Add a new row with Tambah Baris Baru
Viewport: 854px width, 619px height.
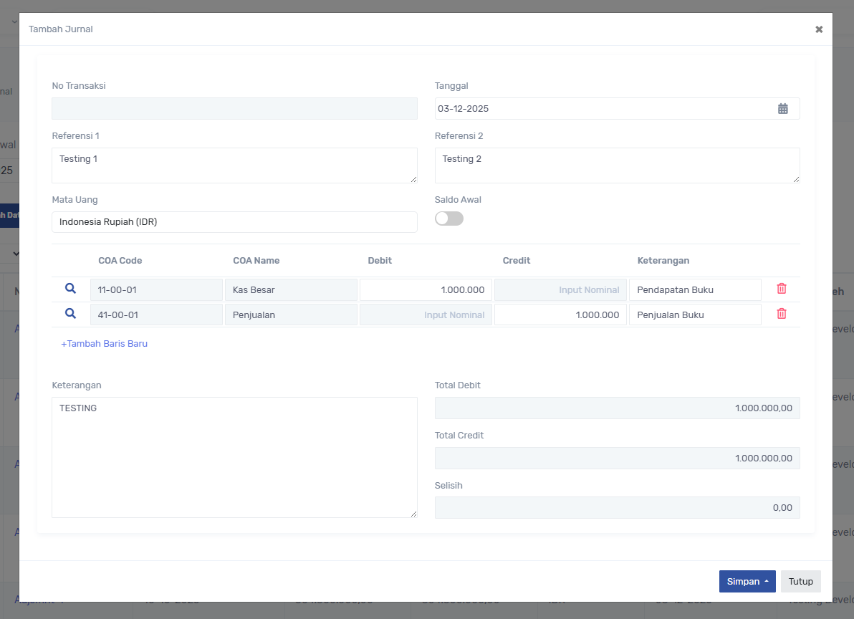click(105, 344)
